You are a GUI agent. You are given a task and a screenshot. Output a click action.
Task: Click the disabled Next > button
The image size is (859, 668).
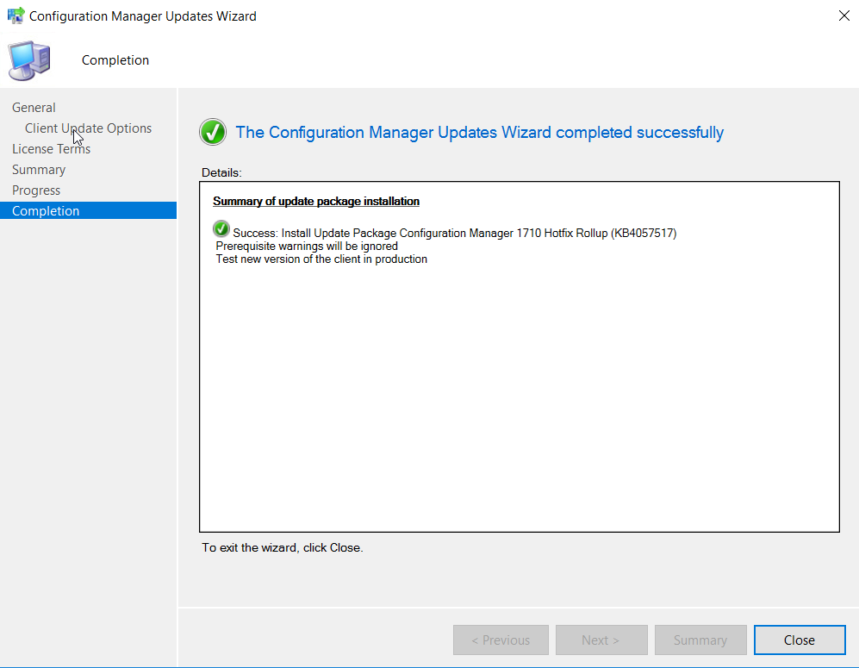pyautogui.click(x=601, y=640)
